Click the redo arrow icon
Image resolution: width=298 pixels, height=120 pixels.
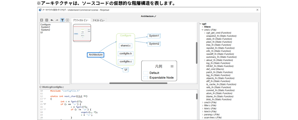point(57,20)
